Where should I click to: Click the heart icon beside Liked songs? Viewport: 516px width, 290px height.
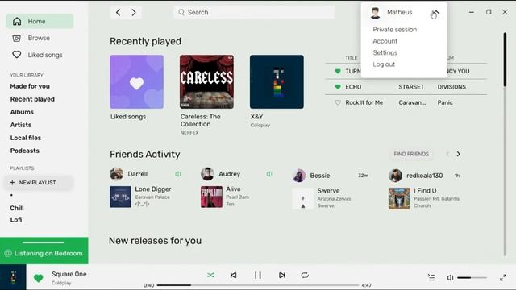point(16,55)
